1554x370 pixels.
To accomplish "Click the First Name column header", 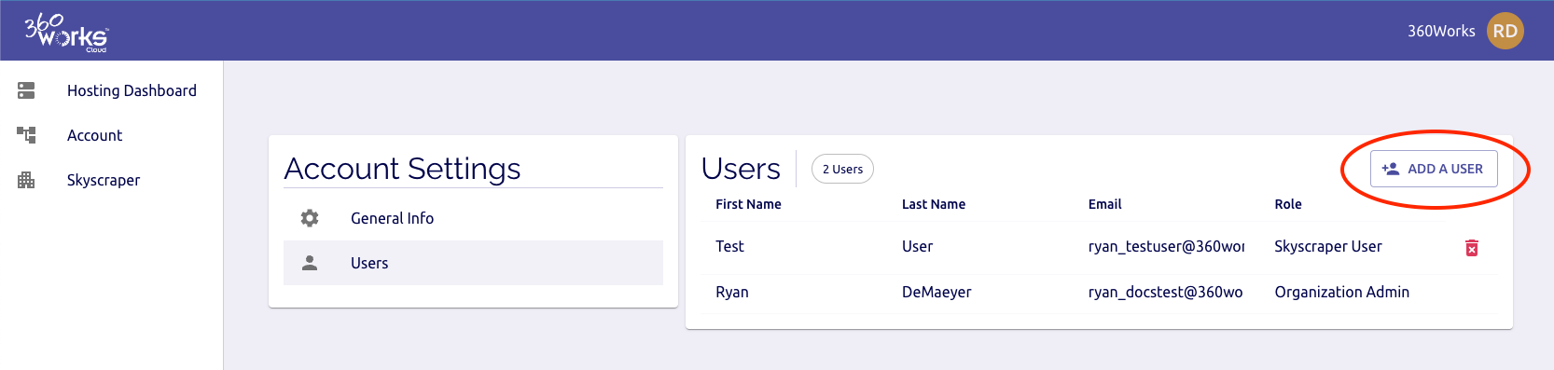I will click(x=748, y=204).
